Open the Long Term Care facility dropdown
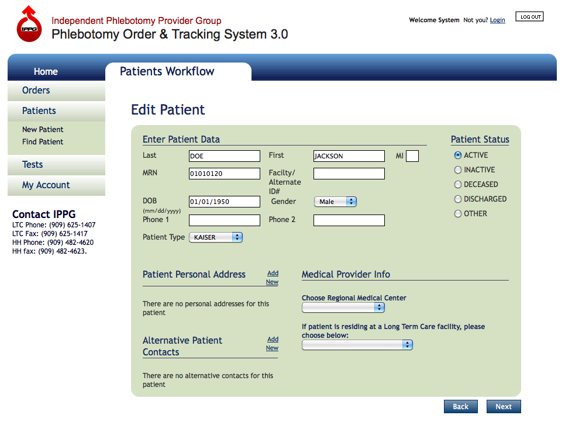Image resolution: width=565 pixels, height=429 pixels. pyautogui.click(x=357, y=345)
